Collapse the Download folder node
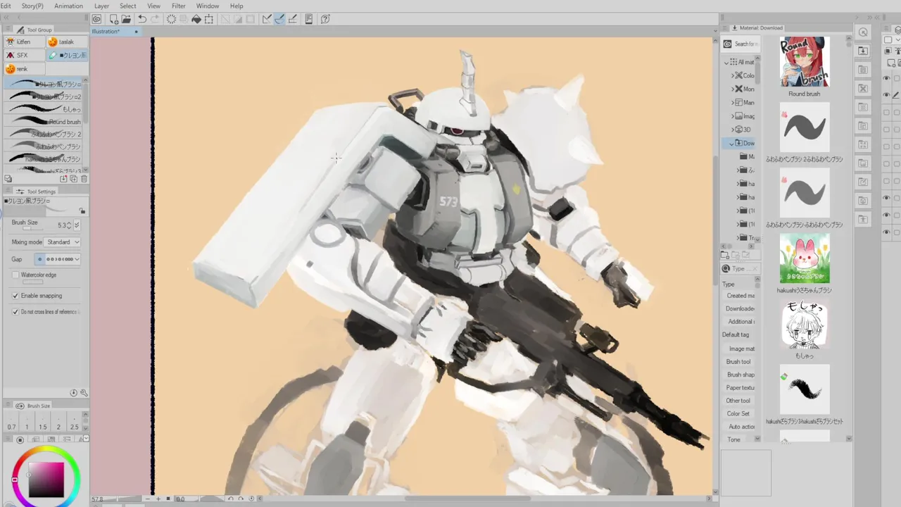The height and width of the screenshot is (507, 901). (733, 143)
